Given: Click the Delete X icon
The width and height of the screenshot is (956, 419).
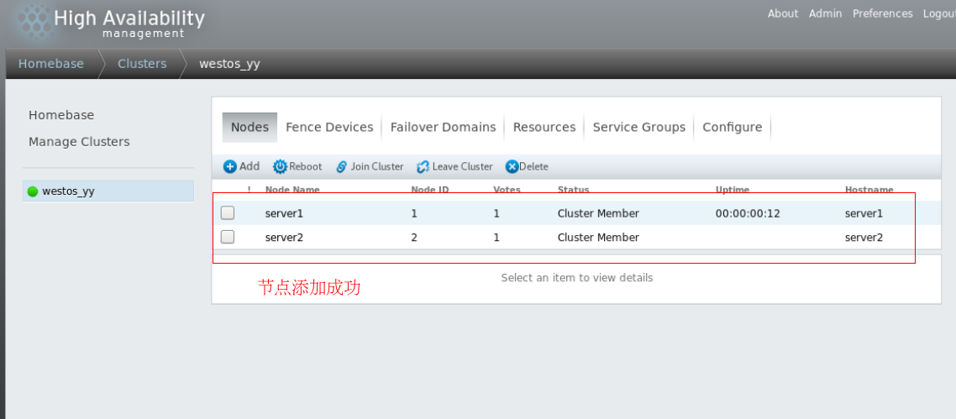Looking at the screenshot, I should coord(512,166).
